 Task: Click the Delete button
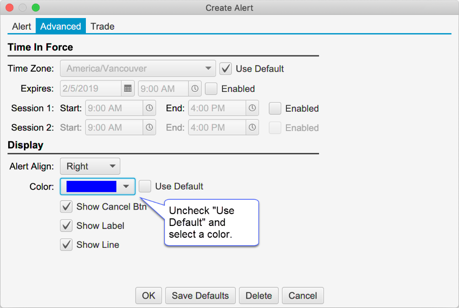coord(258,296)
